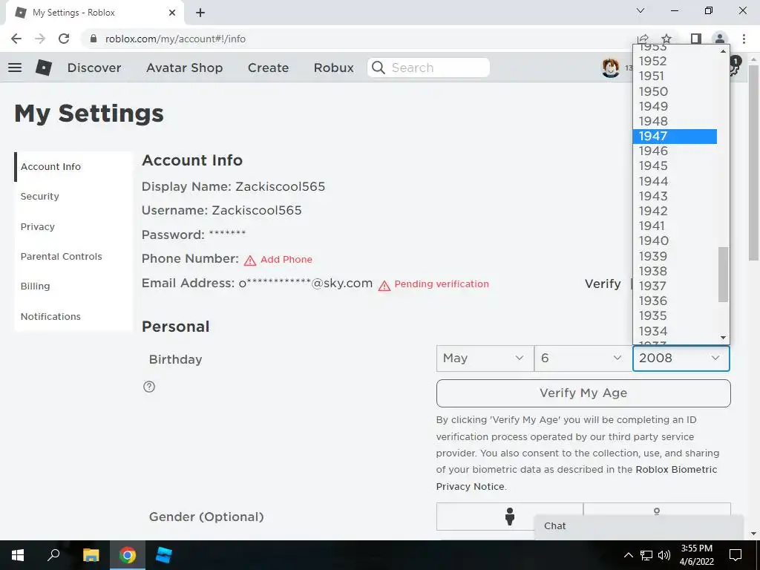
Task: Close the My Settings - Roblox tab
Action: [x=172, y=13]
